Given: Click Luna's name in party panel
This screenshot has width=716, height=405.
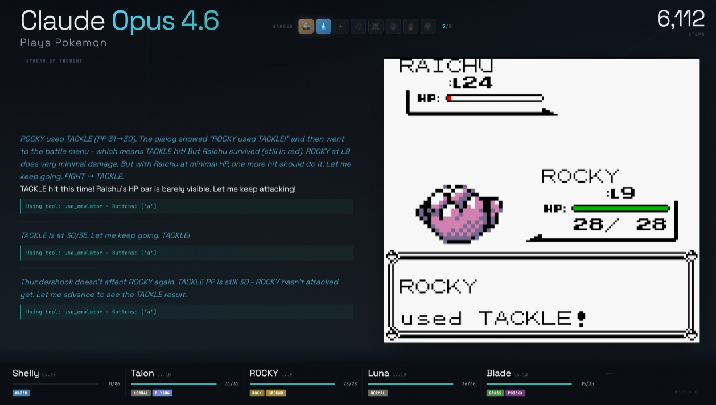Looking at the screenshot, I should pos(378,373).
